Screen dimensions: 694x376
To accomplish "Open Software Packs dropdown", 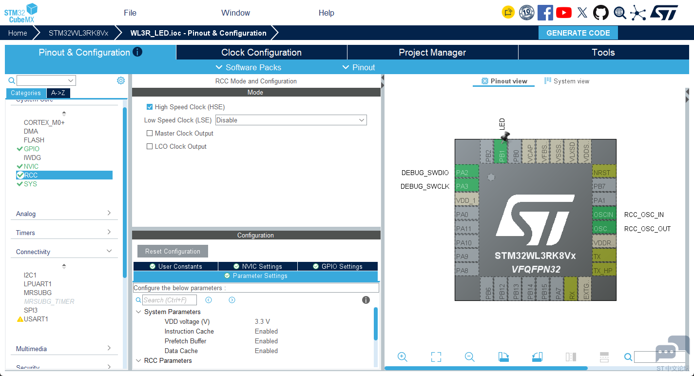I will [x=248, y=67].
